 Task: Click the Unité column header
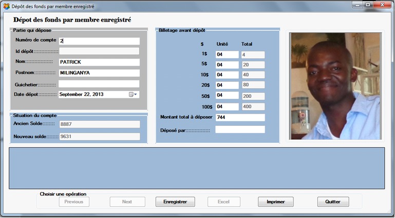(222, 44)
